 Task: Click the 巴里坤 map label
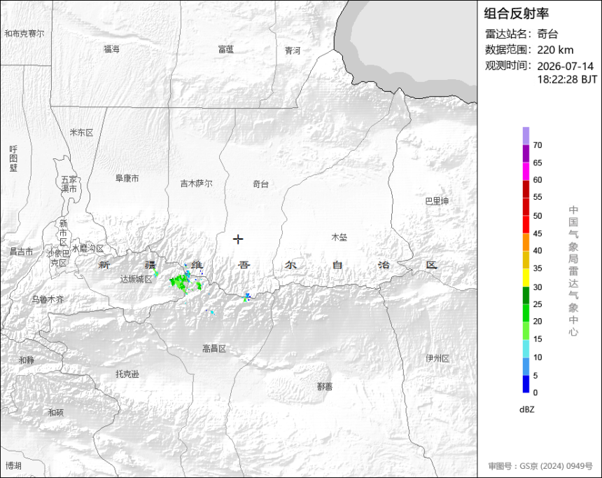click(437, 200)
